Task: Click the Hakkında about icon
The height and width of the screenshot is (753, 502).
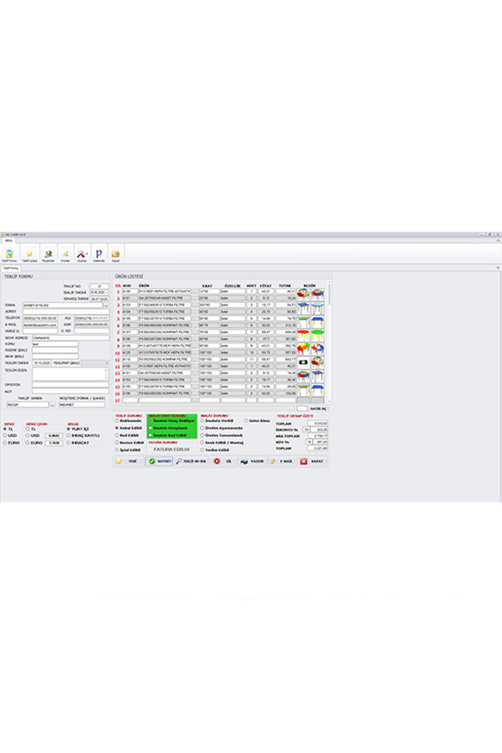Action: click(x=99, y=254)
